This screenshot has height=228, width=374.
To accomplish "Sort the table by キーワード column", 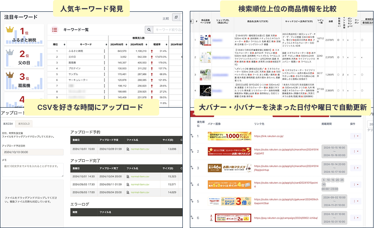I will coord(106,45).
